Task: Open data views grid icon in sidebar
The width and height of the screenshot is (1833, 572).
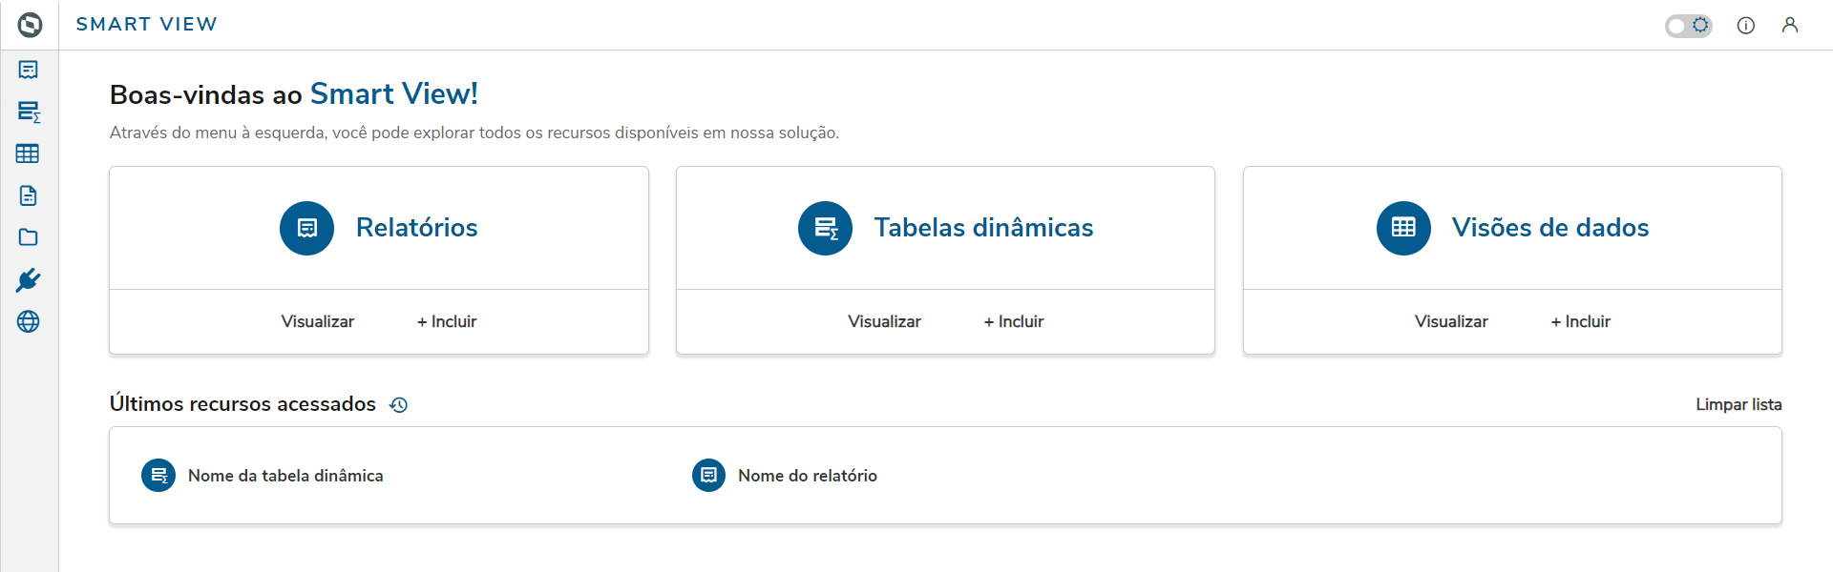Action: click(28, 153)
